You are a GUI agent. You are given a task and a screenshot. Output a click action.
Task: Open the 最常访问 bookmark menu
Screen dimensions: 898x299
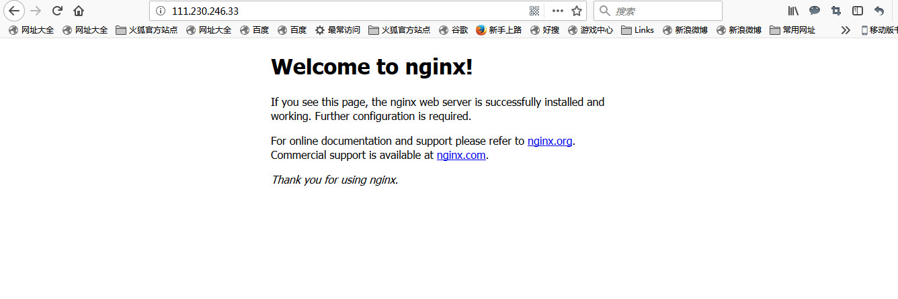click(x=338, y=29)
